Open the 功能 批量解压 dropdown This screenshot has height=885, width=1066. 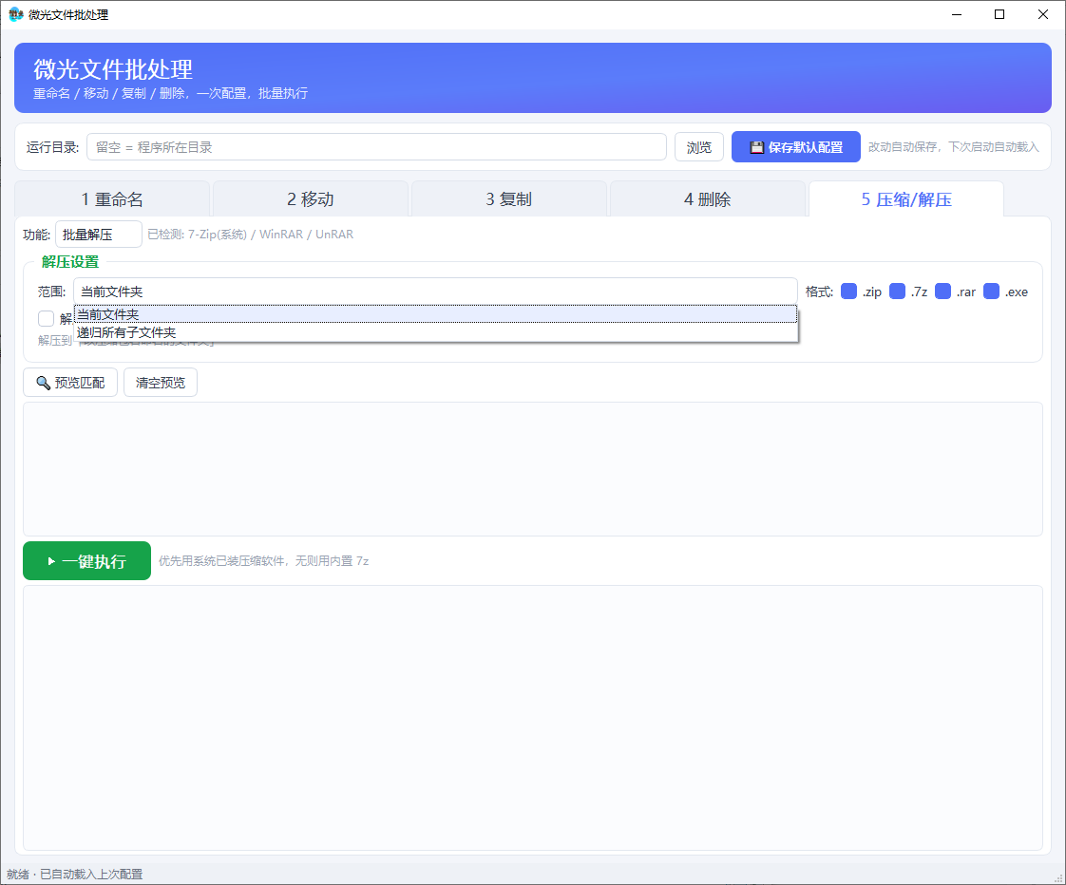[x=99, y=235]
